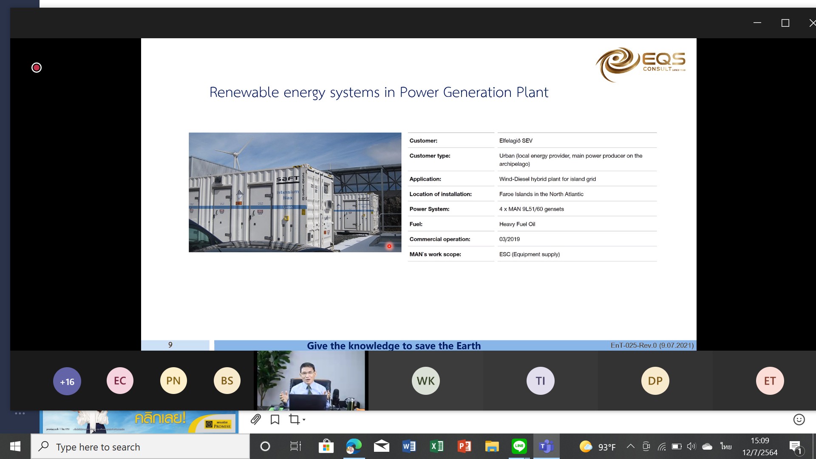Screen dimensions: 816x459
Task: Click the battery status icon
Action: [x=677, y=446]
